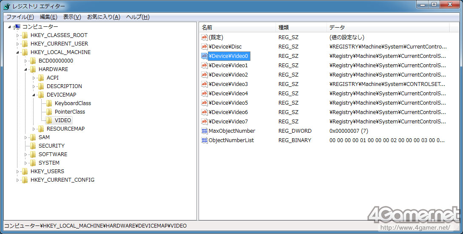Image resolution: width=463 pixels, height=234 pixels.
Task: Click the DESCRIPTION folder icon
Action: pyautogui.click(x=41, y=86)
